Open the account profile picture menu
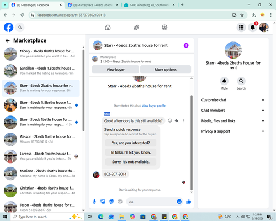Viewport: 276px width, 221px height. (264, 28)
